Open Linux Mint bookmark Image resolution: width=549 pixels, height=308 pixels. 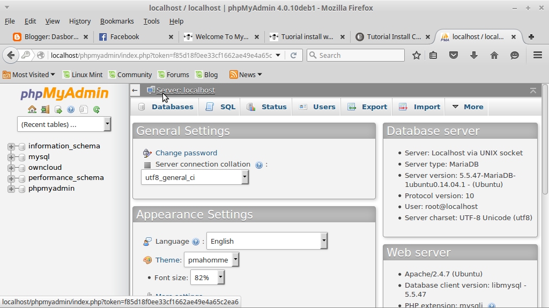pos(83,74)
